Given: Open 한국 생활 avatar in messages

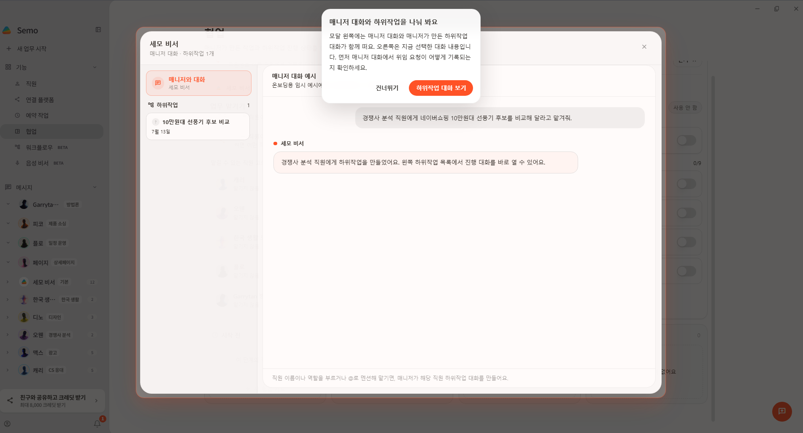Looking at the screenshot, I should (x=24, y=300).
